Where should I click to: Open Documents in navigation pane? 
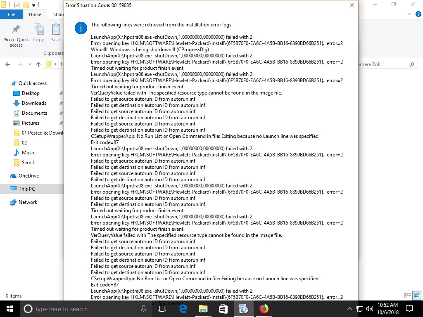(34, 113)
